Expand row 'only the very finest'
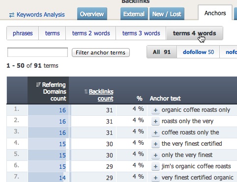 point(155,155)
